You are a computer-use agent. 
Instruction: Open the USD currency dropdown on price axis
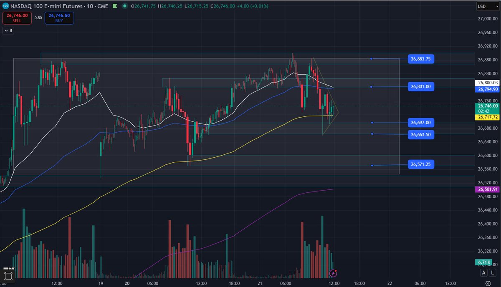[x=488, y=7]
